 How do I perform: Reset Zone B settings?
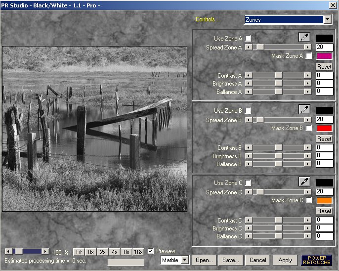324,138
